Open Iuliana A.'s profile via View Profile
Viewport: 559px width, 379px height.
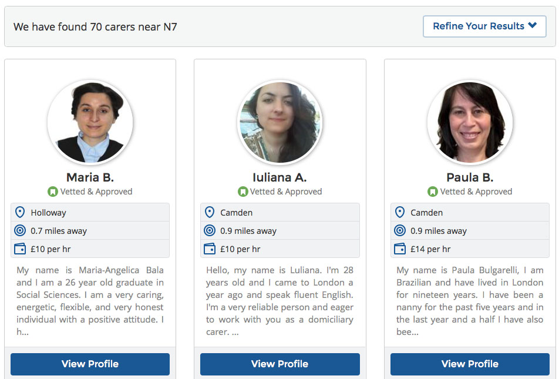click(x=280, y=364)
